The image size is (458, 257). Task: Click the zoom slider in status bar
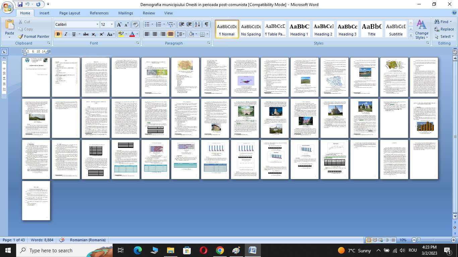point(418,240)
